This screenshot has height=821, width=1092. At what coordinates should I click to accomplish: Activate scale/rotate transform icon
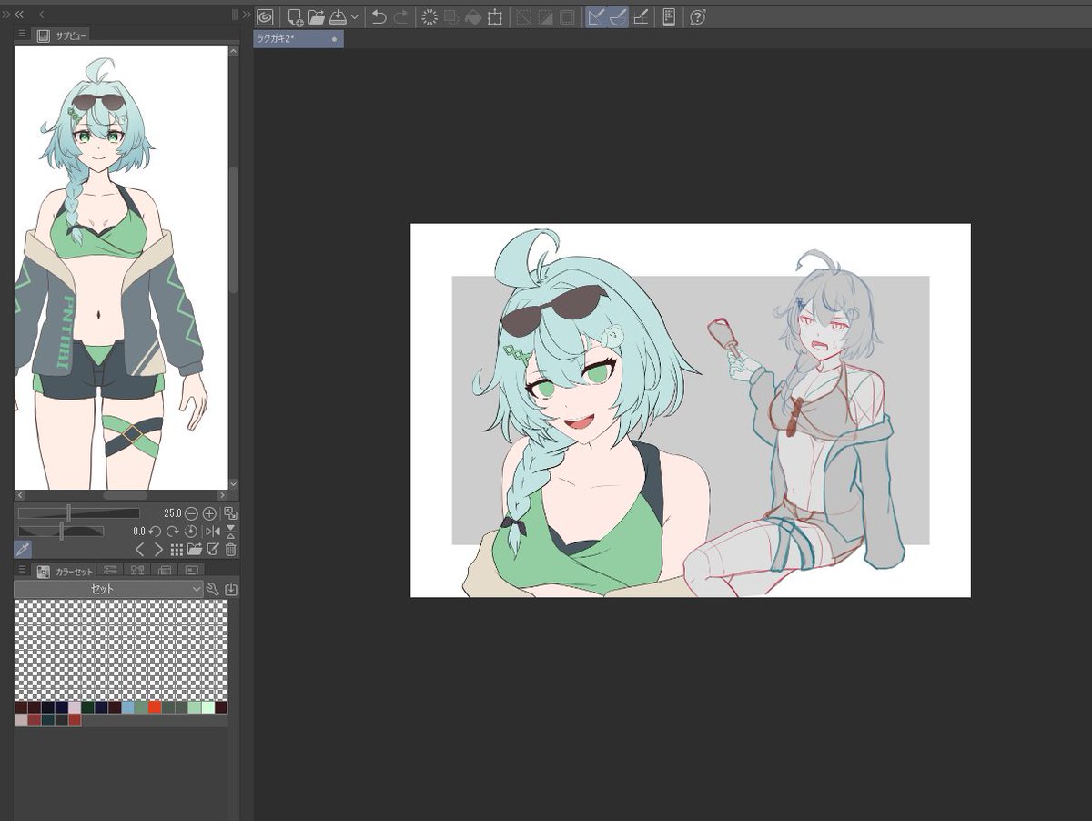[x=495, y=16]
